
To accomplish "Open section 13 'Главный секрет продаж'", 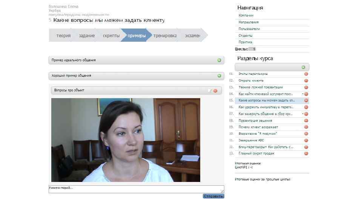I will 256,153.
